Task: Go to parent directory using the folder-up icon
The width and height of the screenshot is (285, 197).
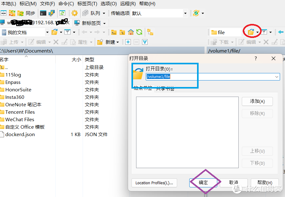Action: (x=113, y=32)
